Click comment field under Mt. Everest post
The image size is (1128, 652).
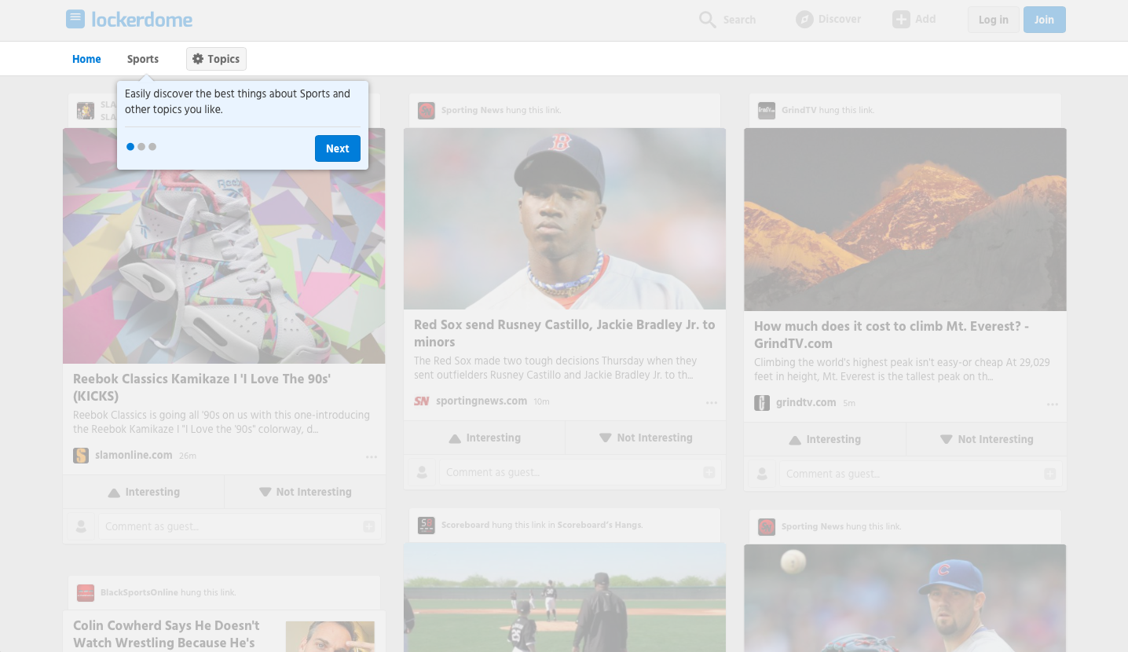(x=921, y=474)
